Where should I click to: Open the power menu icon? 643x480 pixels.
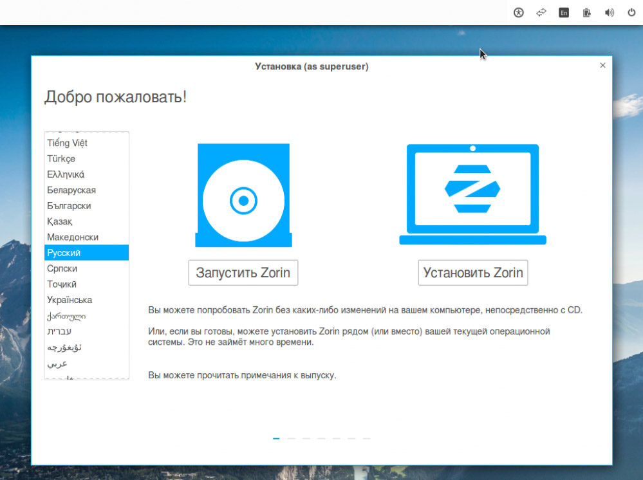(631, 13)
